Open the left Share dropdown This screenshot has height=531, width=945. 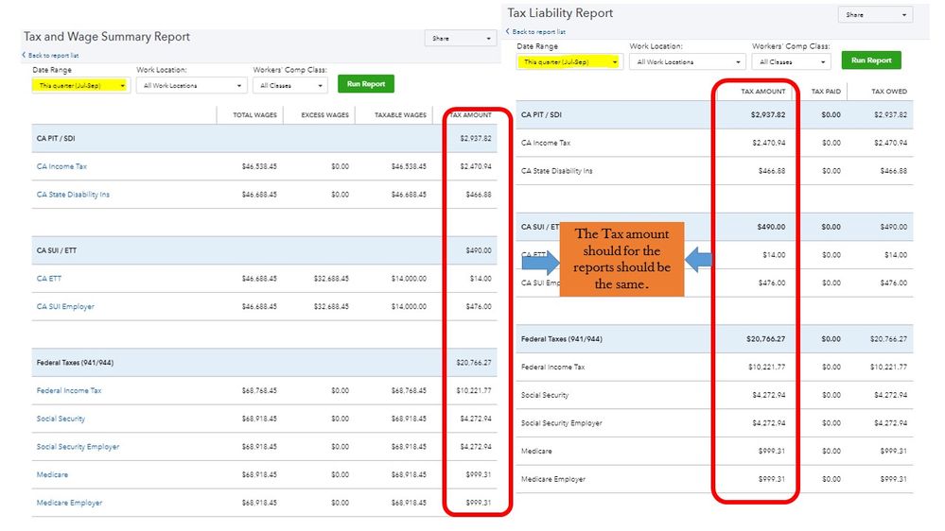[x=461, y=38]
